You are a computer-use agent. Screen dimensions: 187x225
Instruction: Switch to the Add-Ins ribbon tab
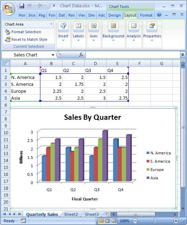(102, 15)
